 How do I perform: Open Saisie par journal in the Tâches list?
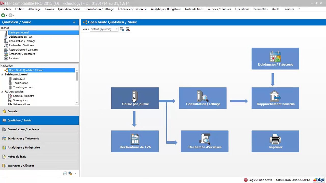click(19, 33)
